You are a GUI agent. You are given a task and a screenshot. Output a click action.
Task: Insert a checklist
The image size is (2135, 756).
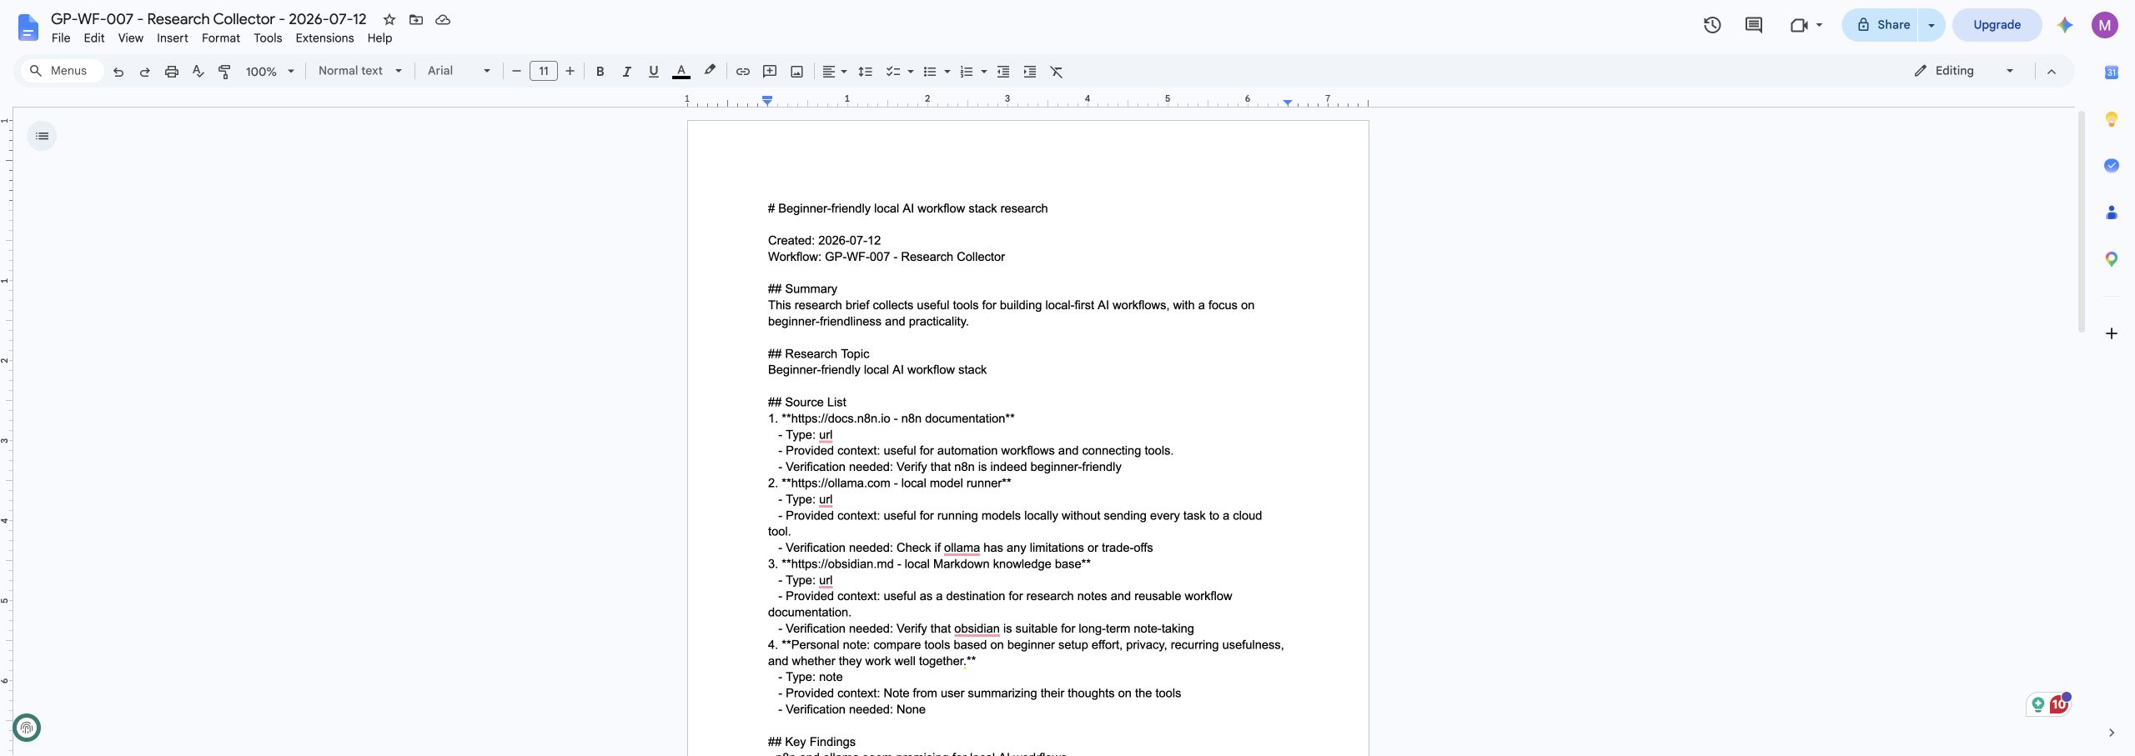893,72
